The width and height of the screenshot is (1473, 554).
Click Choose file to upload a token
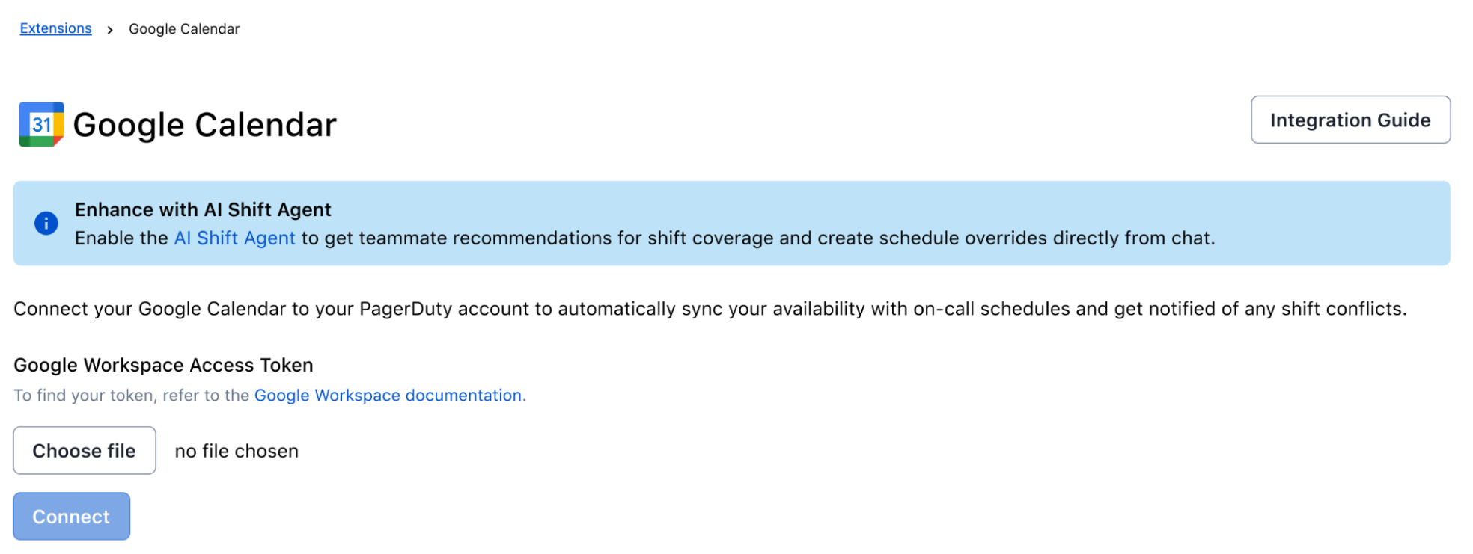click(x=84, y=450)
